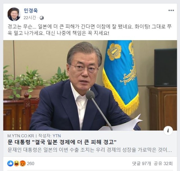Screen dimensions: 180x171
Task: Open the YTN article preview image
Action: pos(90,85)
